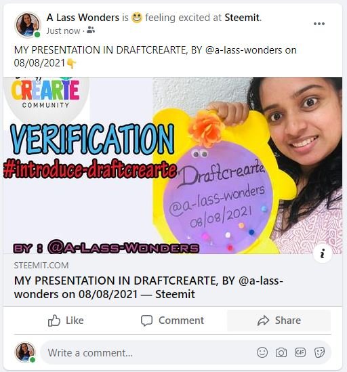The width and height of the screenshot is (347, 372).
Task: Click the 'Just now' timestamp
Action: [63, 31]
